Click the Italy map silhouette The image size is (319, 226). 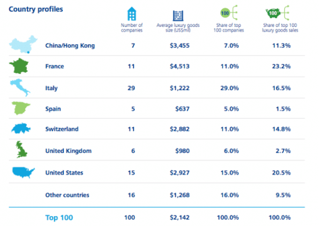pyautogui.click(x=20, y=88)
